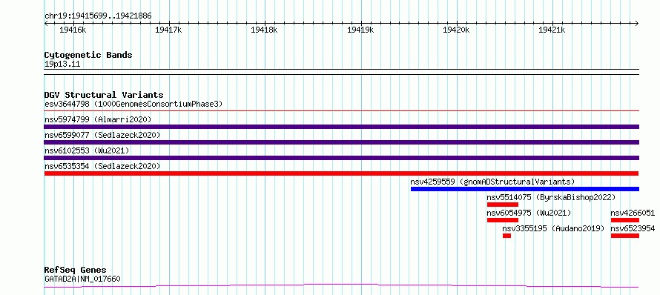The height and width of the screenshot is (295, 660).
Task: Open label nsv6599077 (Sedlazeck2020)
Action: (102, 135)
